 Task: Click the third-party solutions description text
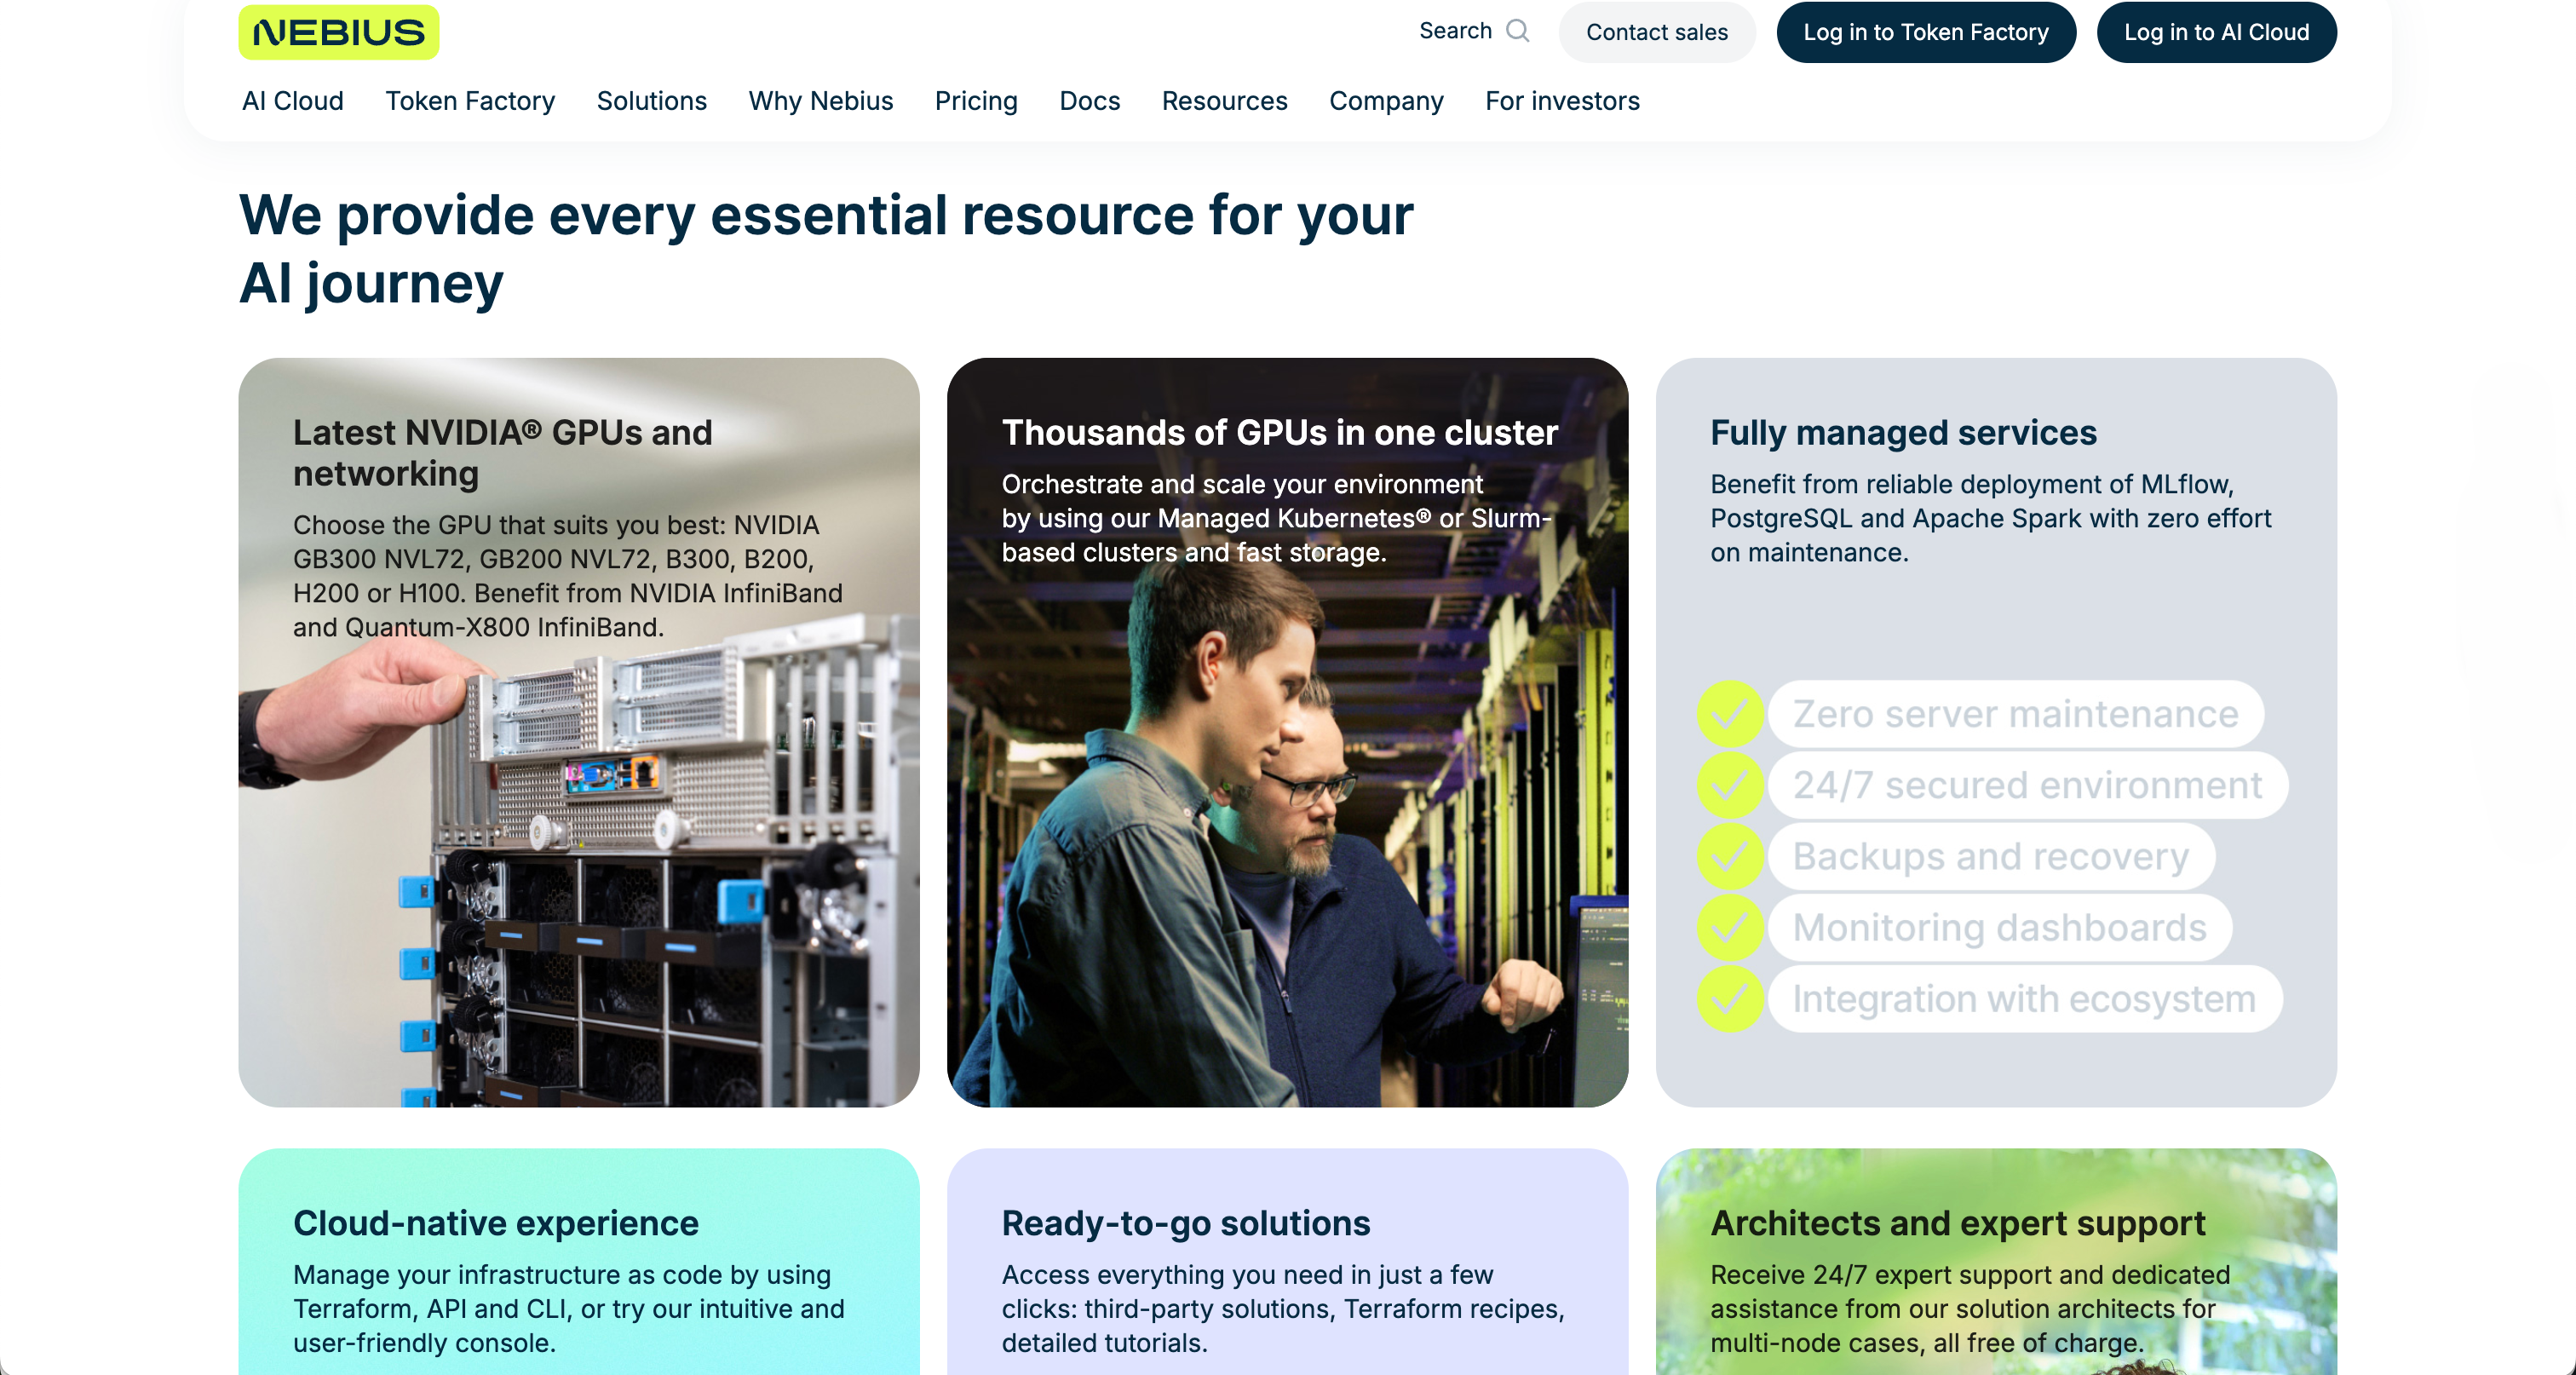click(1283, 1308)
